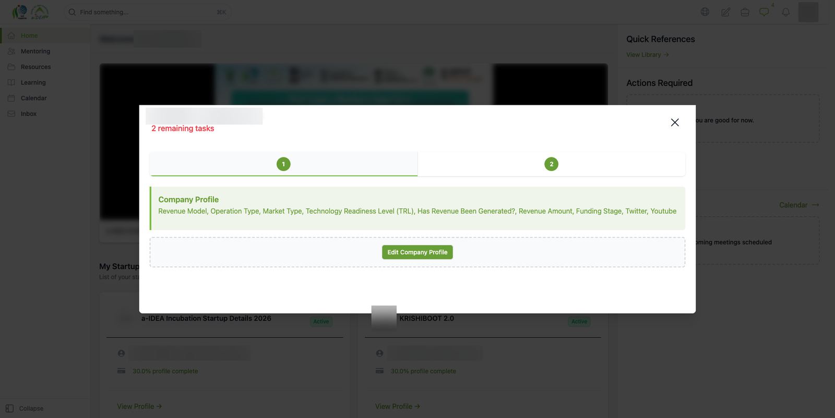
Task: Click the Quick References heading
Action: (661, 39)
